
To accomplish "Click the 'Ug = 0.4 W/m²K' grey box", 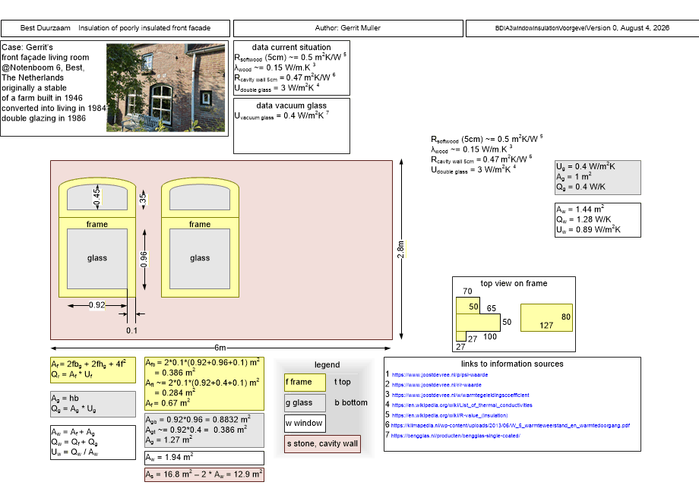I will (x=598, y=177).
